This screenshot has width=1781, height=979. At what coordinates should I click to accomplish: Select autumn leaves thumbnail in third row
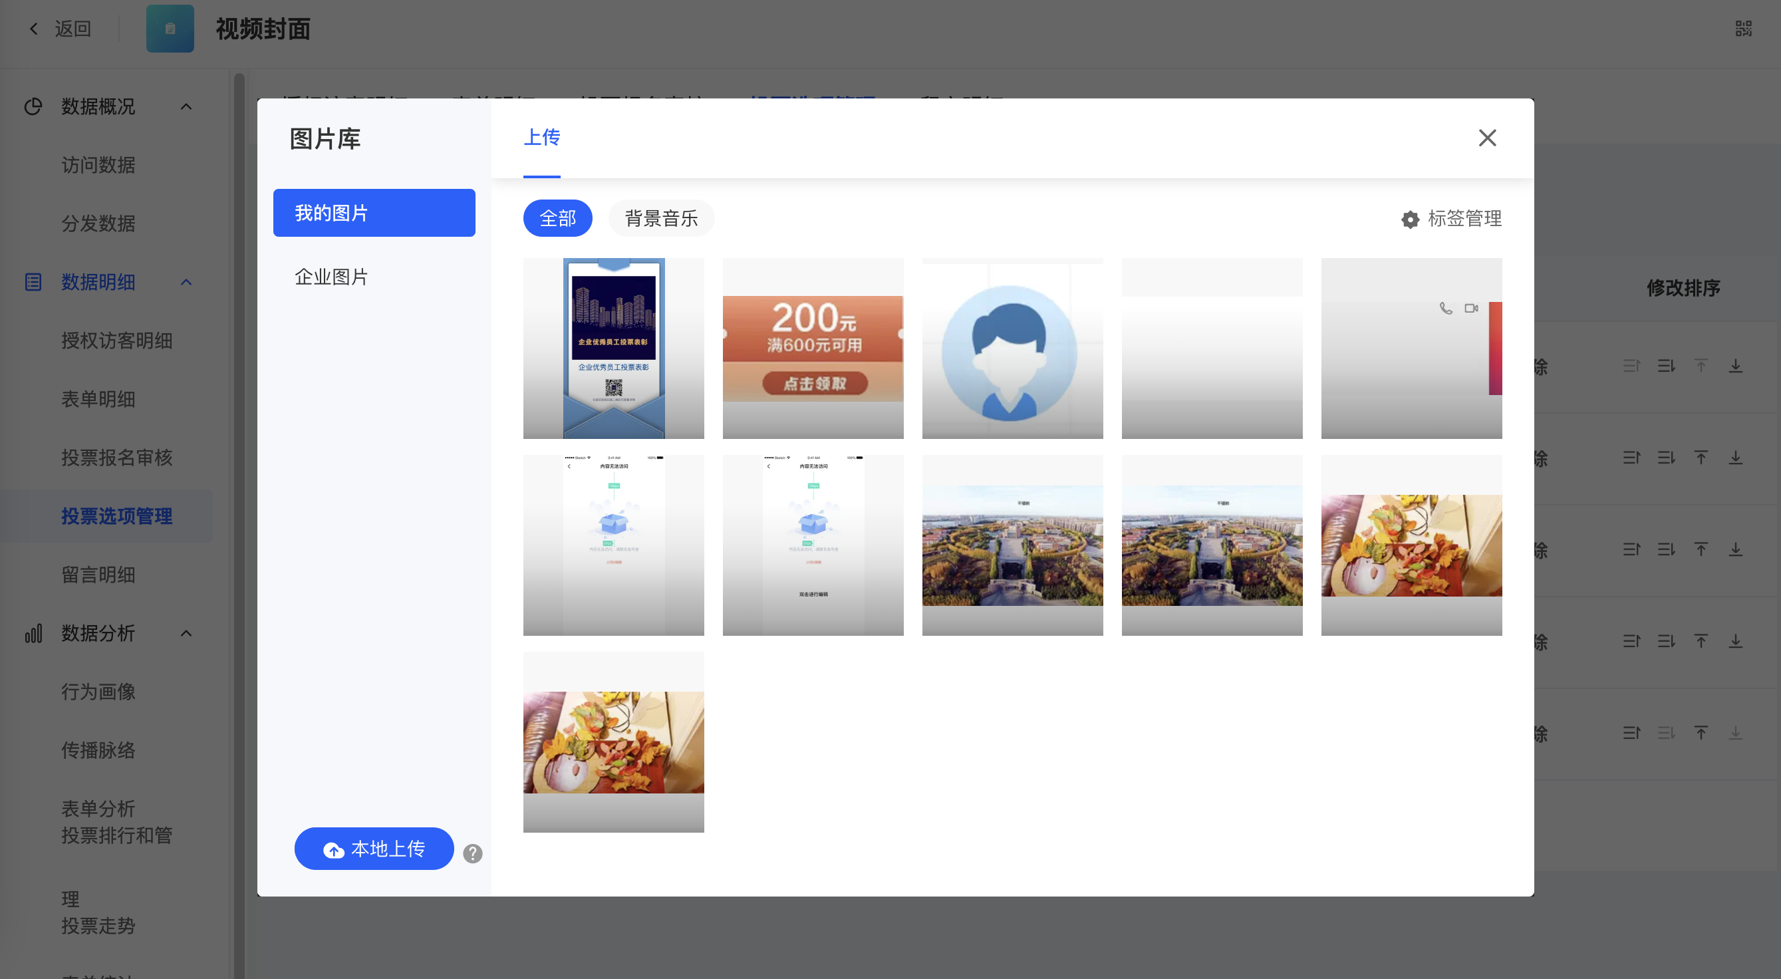tap(613, 742)
